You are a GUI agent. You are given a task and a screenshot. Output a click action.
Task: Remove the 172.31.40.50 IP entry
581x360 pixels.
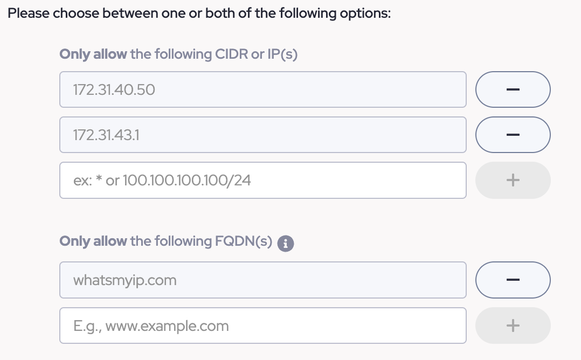[513, 89]
